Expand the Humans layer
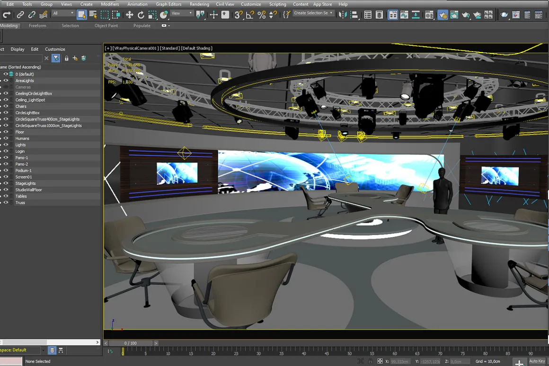Image resolution: width=549 pixels, height=366 pixels. [x=0, y=139]
